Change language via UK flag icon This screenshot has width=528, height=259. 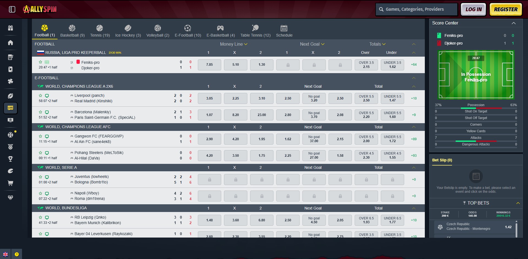coord(6,254)
